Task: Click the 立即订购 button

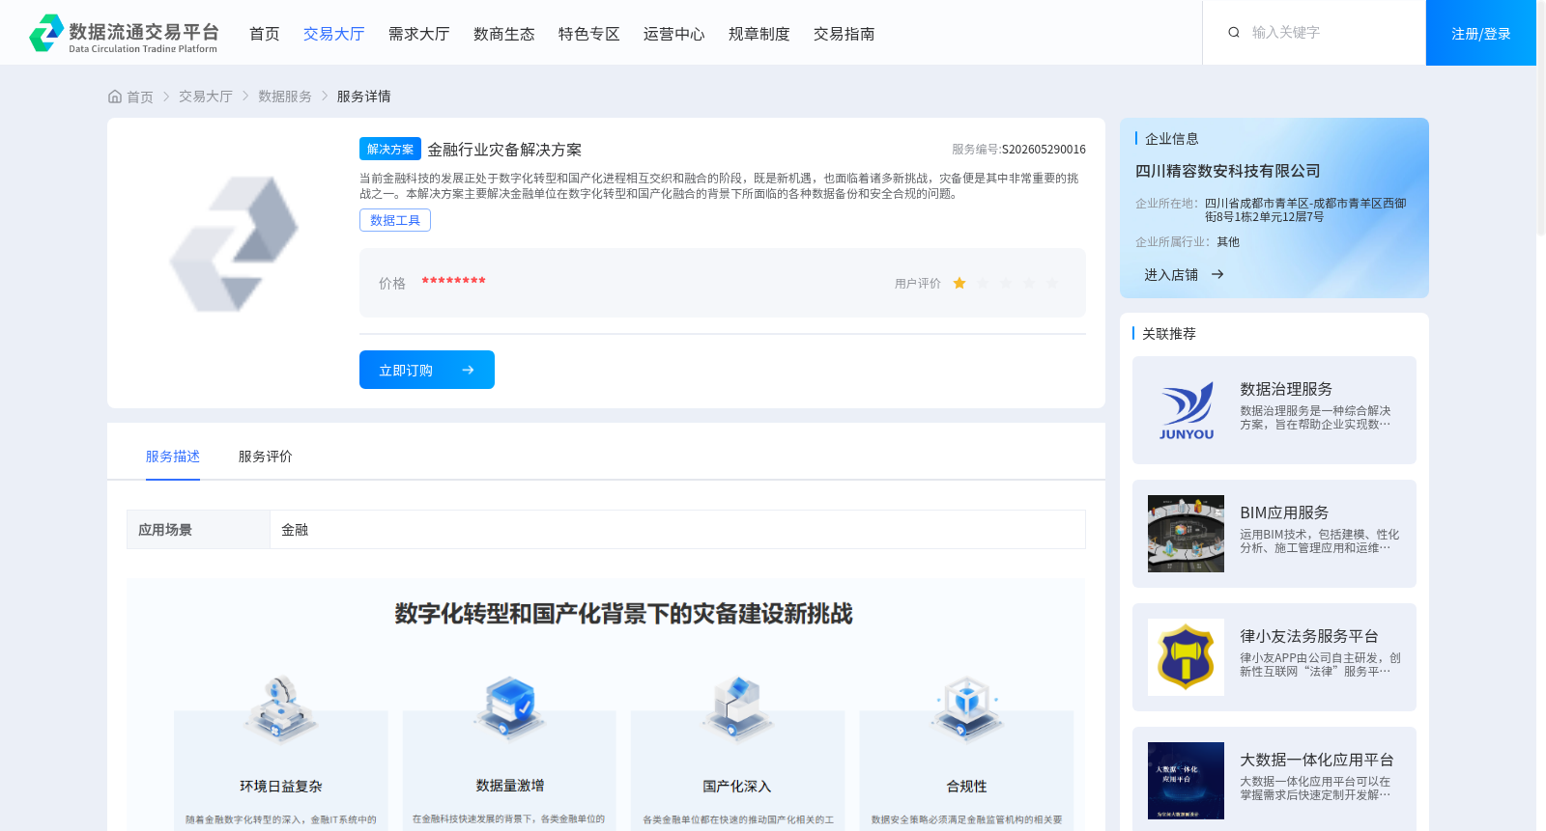Action: pyautogui.click(x=427, y=370)
